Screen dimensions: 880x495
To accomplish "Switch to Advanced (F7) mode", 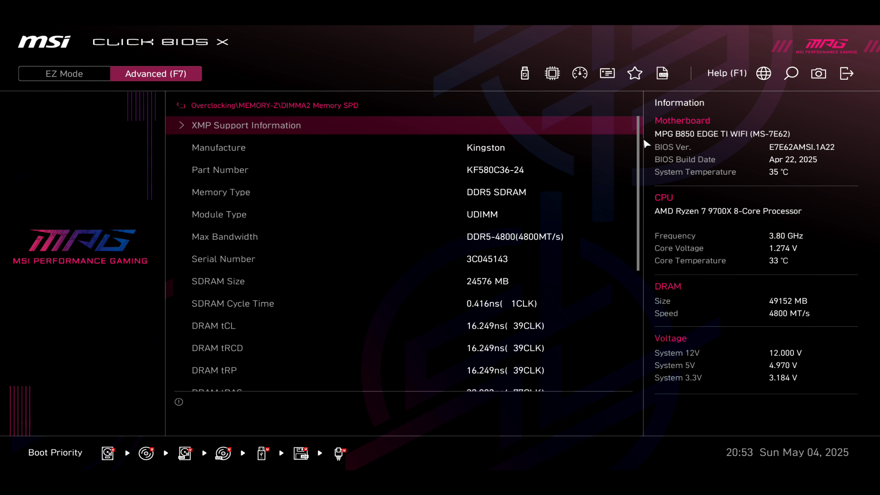I will (x=156, y=74).
